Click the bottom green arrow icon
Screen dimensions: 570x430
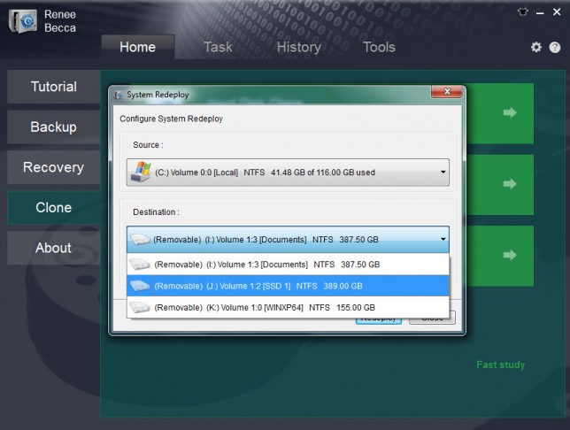point(509,255)
